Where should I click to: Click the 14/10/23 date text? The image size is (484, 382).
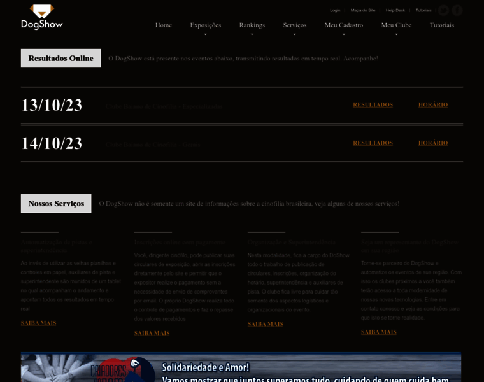(x=52, y=144)
